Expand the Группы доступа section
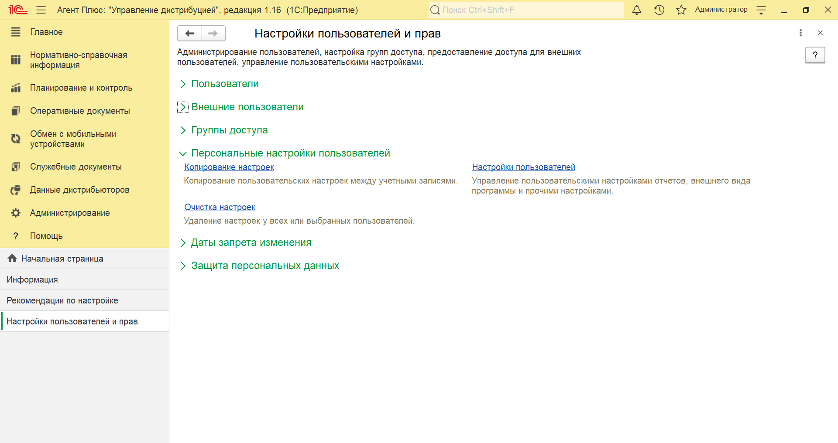The width and height of the screenshot is (838, 443). pyautogui.click(x=183, y=130)
